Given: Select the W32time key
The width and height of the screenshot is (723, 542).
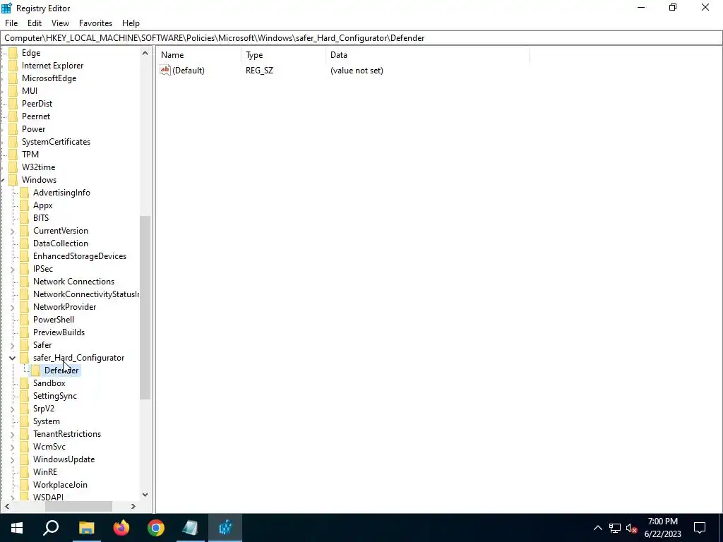Looking at the screenshot, I should click(x=38, y=167).
